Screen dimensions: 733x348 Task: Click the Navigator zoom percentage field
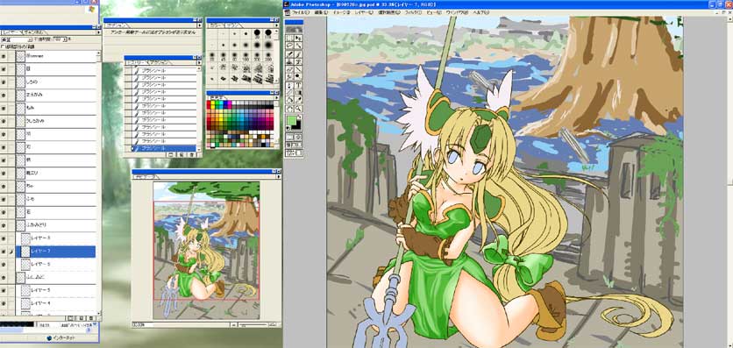(x=142, y=324)
